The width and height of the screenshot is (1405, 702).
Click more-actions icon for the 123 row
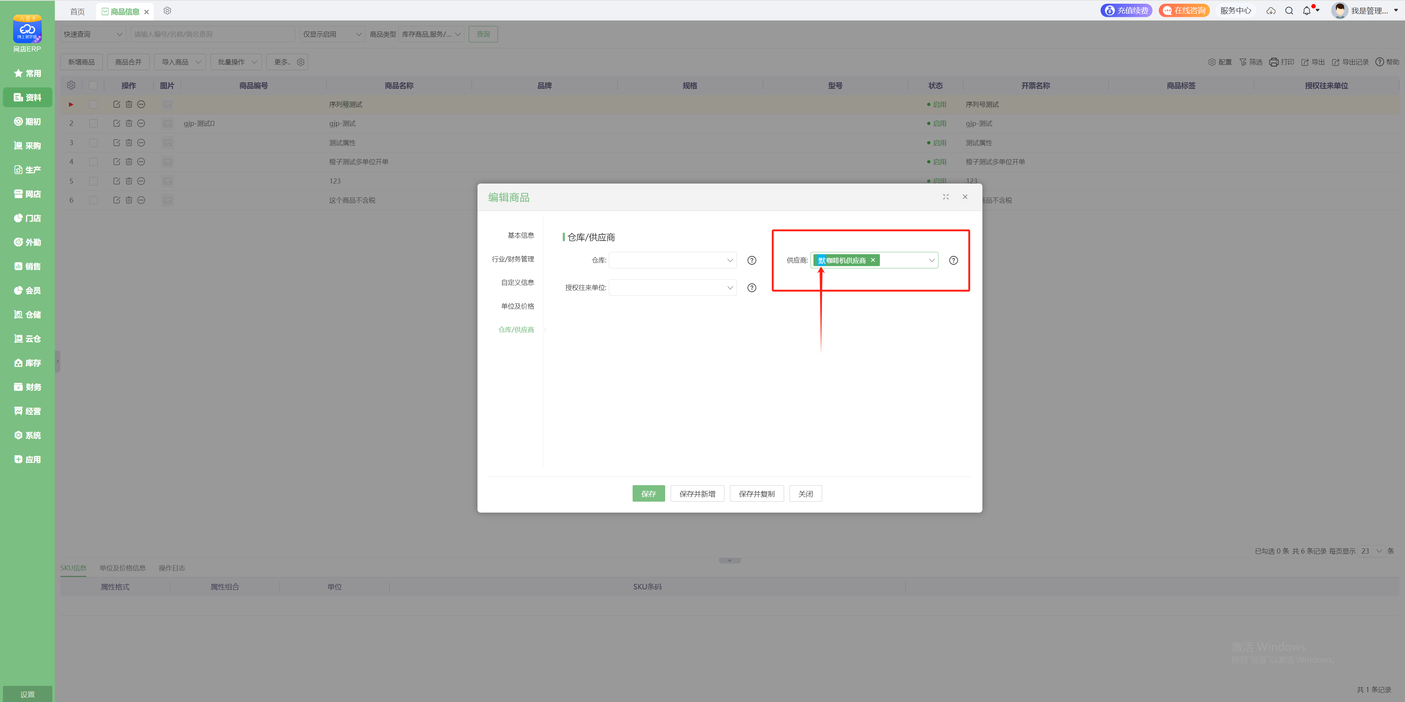coord(141,181)
